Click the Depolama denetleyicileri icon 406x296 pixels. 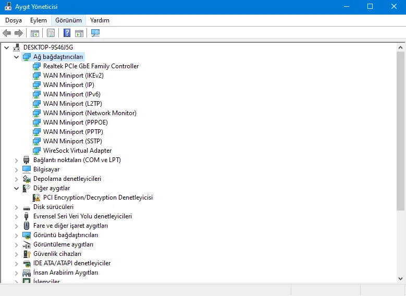tap(27, 179)
